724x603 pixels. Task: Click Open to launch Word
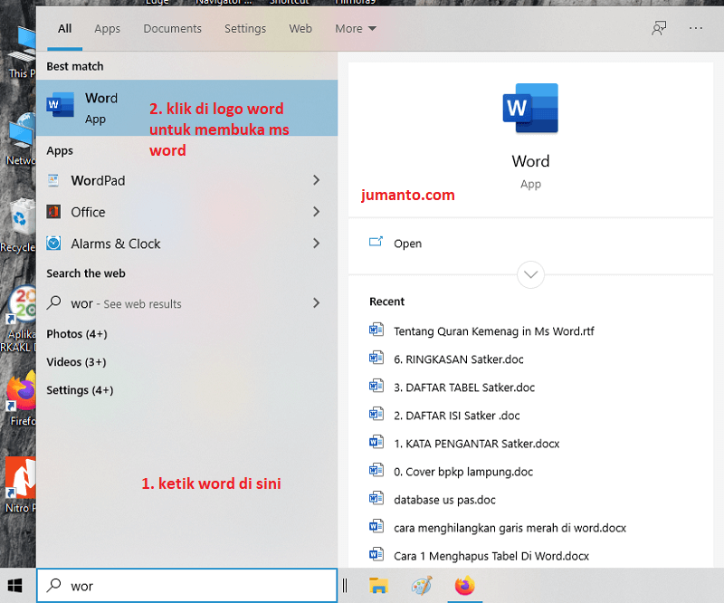pos(407,244)
